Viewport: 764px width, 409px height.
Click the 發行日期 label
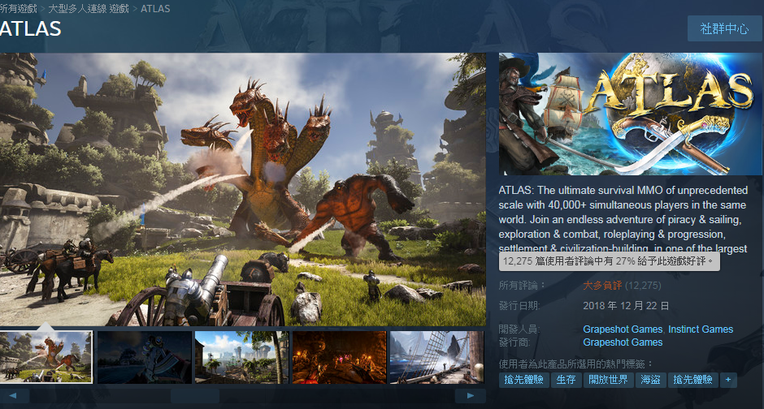click(519, 306)
